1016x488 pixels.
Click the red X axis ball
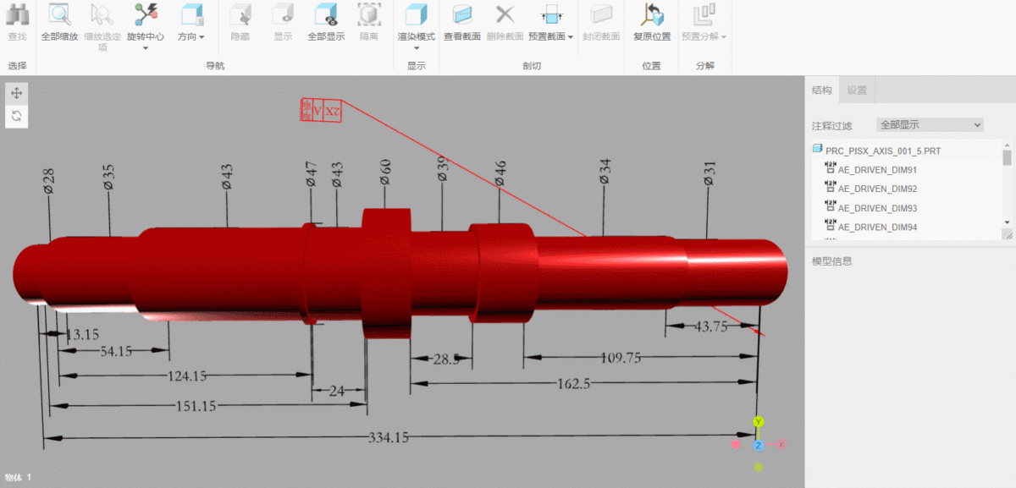pos(781,444)
